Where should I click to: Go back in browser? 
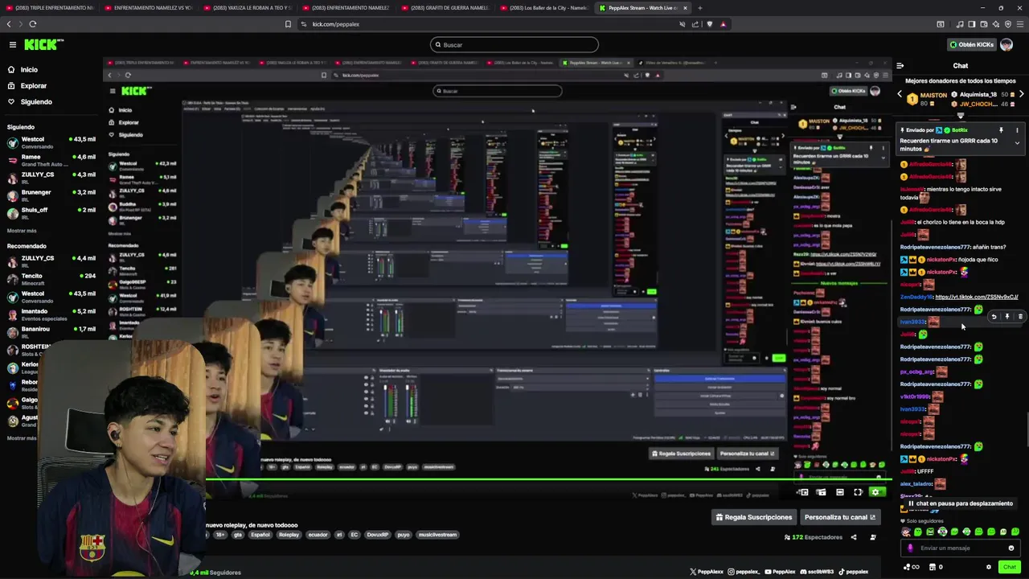pyautogui.click(x=9, y=24)
